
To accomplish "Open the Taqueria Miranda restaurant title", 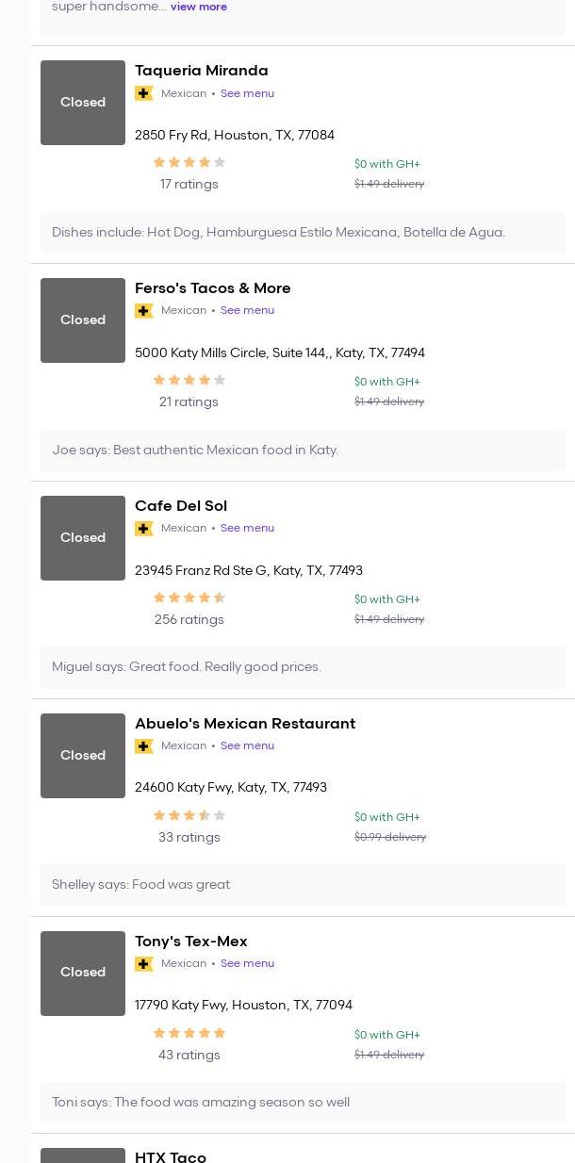I will point(201,71).
